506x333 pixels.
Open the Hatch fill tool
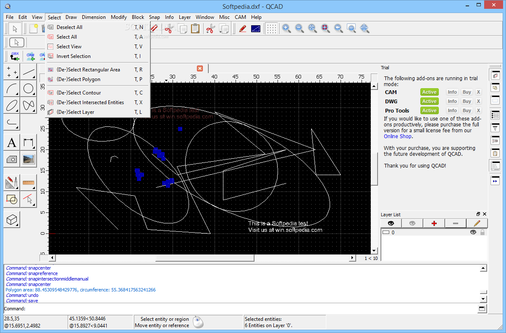[x=12, y=159]
